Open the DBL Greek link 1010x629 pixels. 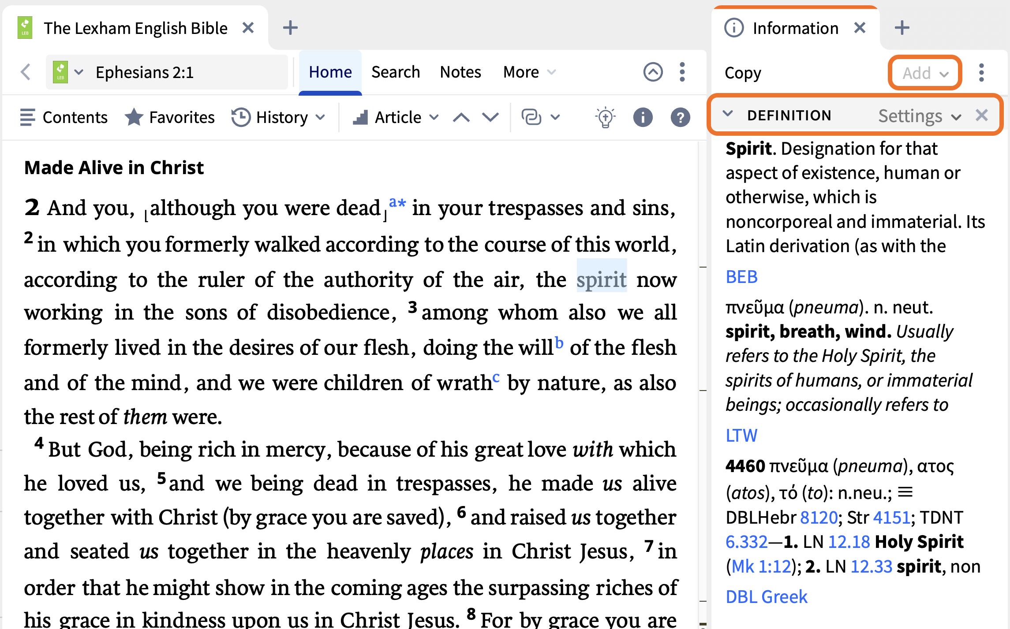(x=767, y=597)
